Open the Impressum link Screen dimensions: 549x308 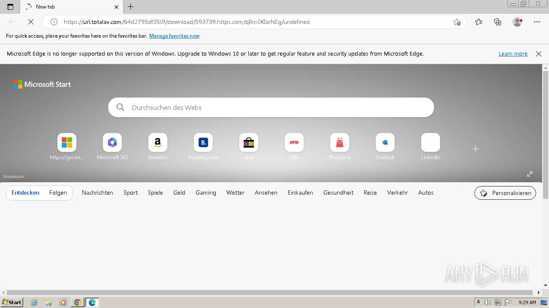14,176
